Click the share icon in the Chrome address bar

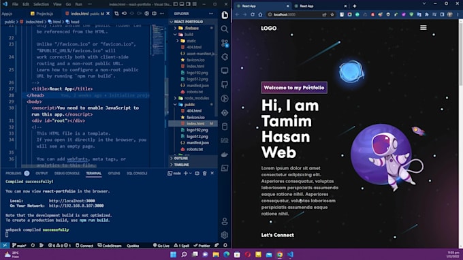point(325,14)
